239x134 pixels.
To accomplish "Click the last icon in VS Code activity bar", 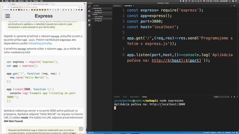I will coord(89,25).
